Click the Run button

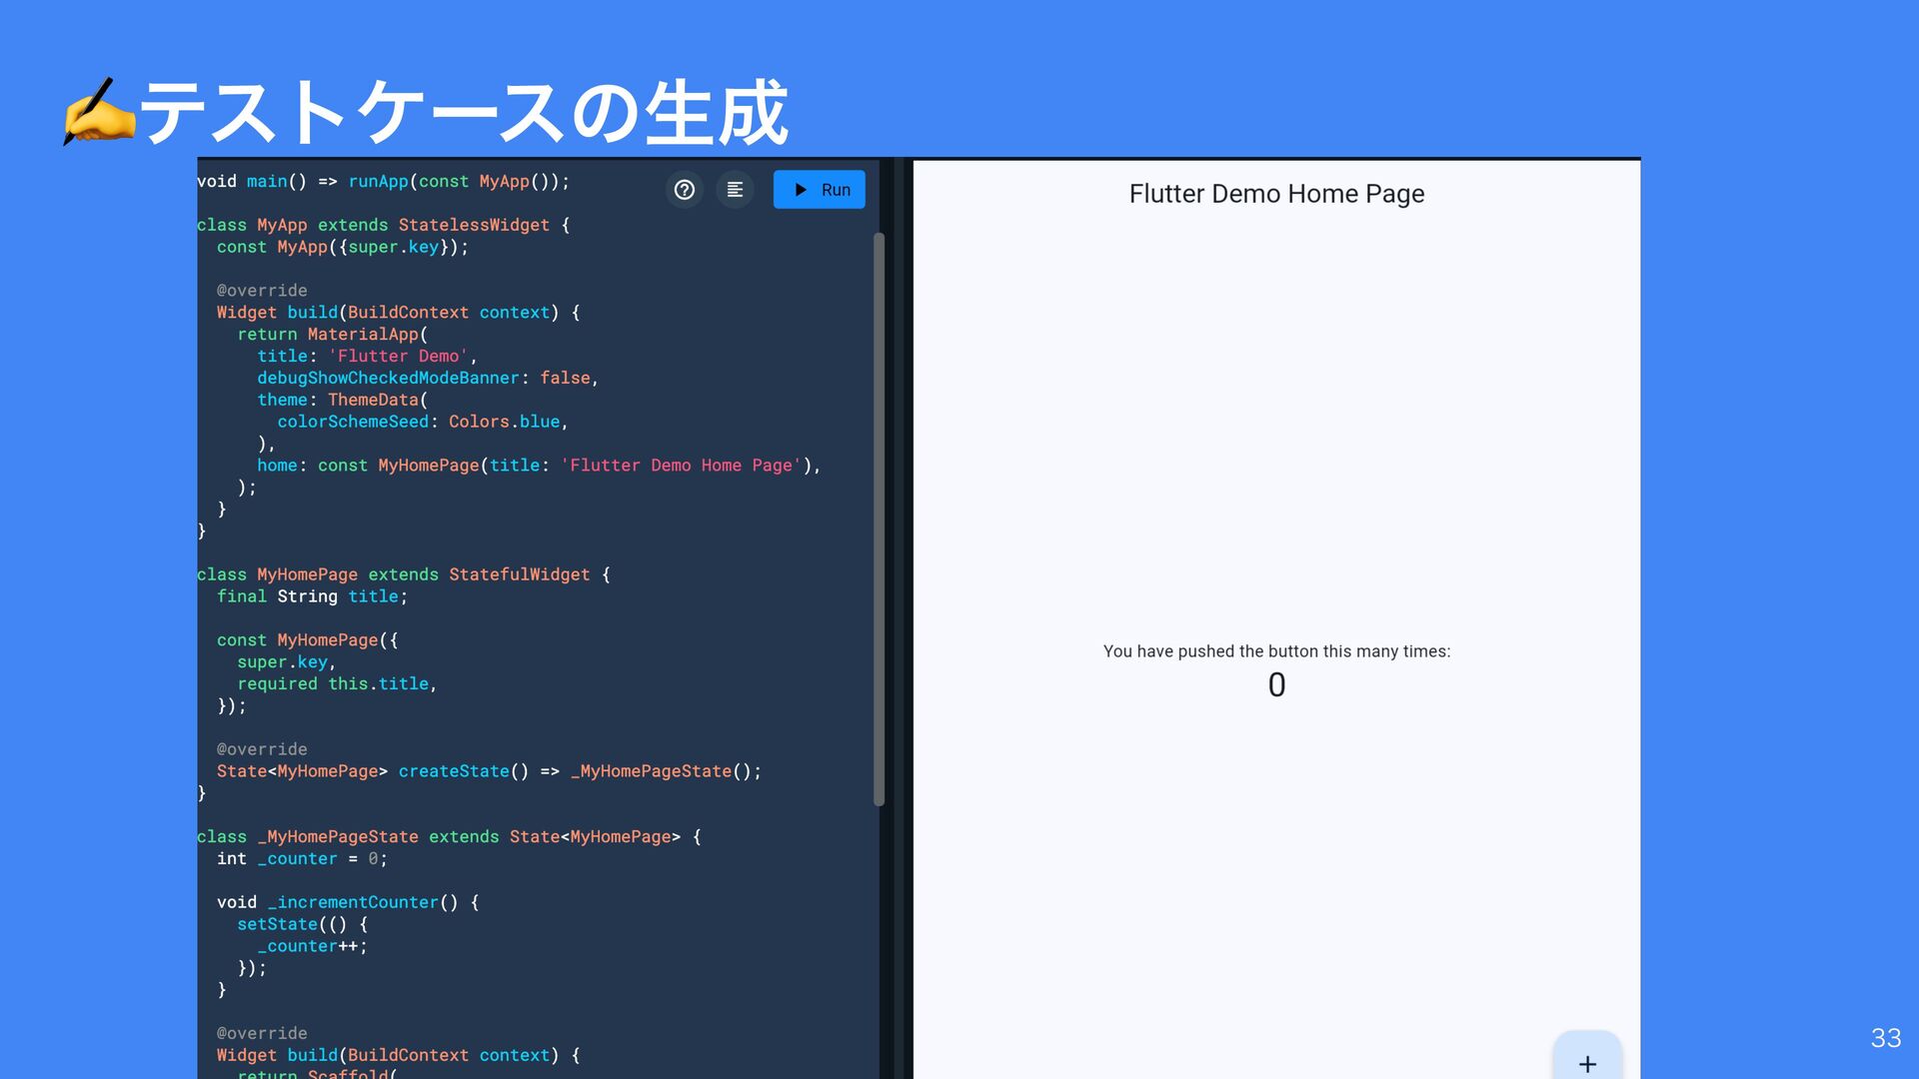pyautogui.click(x=819, y=190)
